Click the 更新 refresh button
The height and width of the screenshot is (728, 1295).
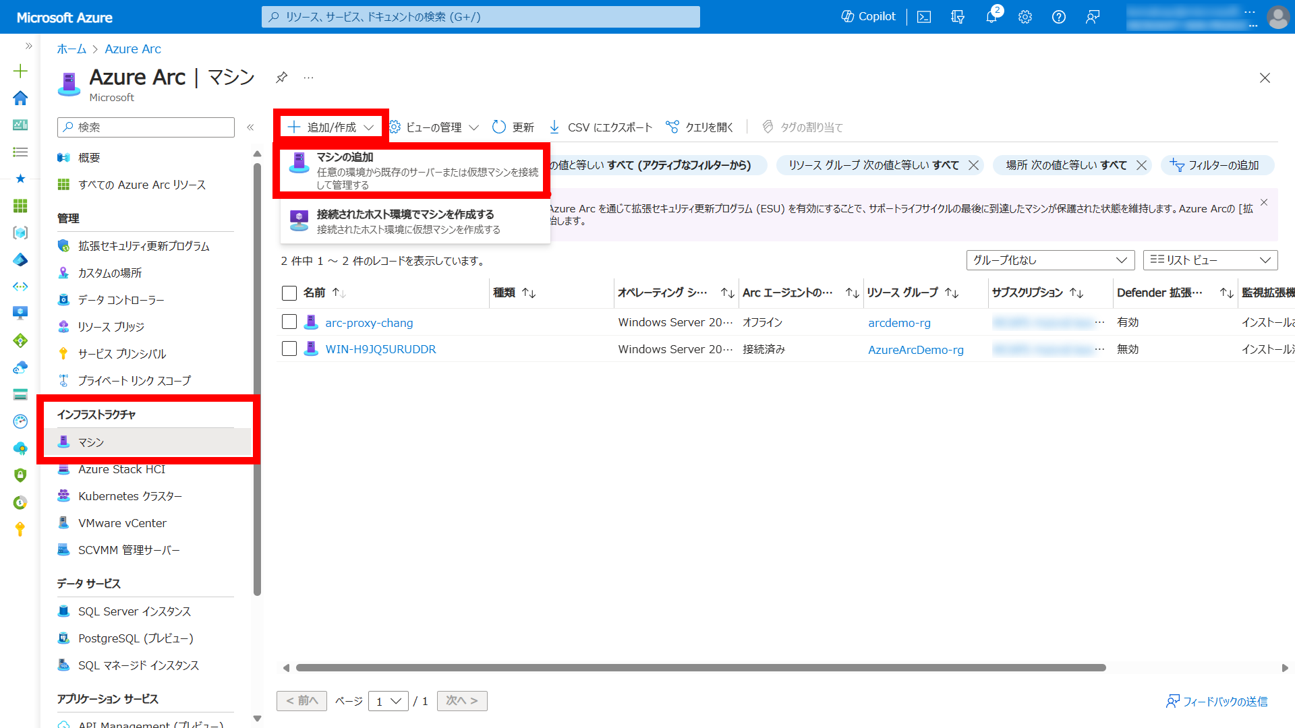click(513, 127)
